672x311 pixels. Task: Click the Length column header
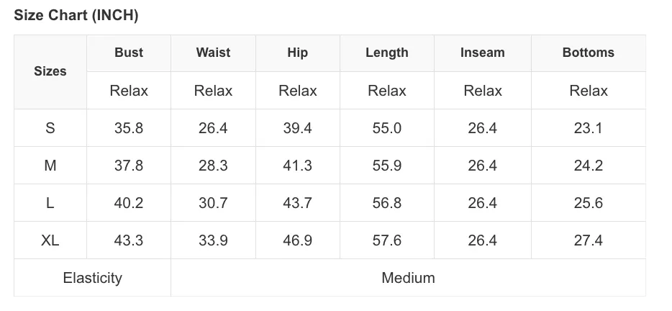387,53
